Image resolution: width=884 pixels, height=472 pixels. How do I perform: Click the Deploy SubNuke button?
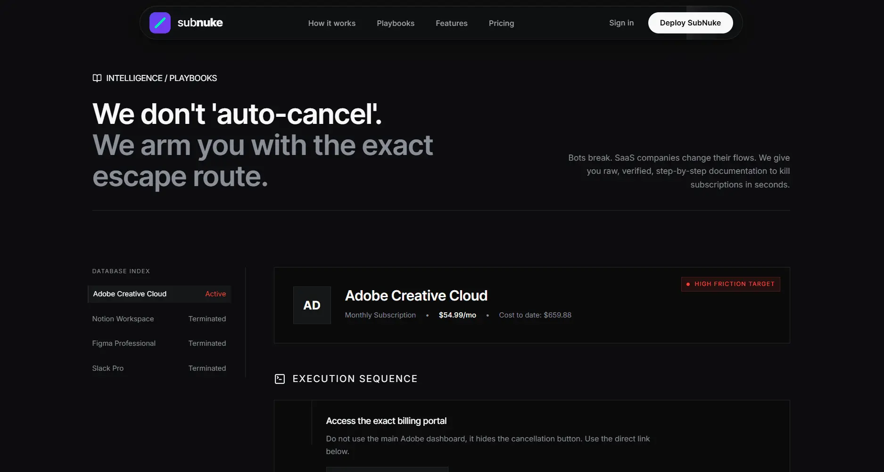[x=690, y=23]
